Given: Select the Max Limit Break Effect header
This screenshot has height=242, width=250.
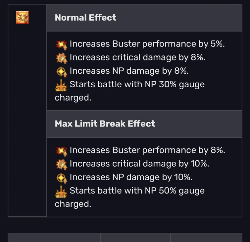Looking at the screenshot, I should (x=105, y=124).
